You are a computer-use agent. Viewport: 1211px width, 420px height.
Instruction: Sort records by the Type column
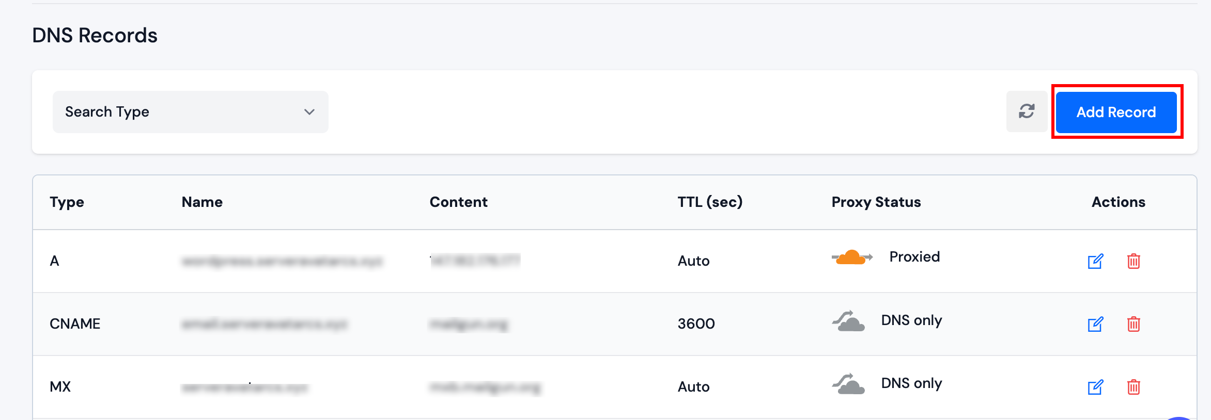coord(67,202)
